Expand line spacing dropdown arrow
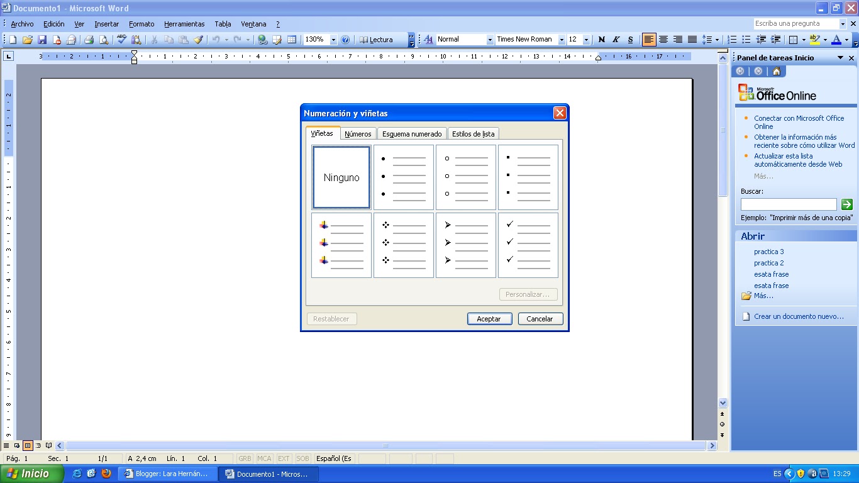859x483 pixels. pyautogui.click(x=718, y=40)
